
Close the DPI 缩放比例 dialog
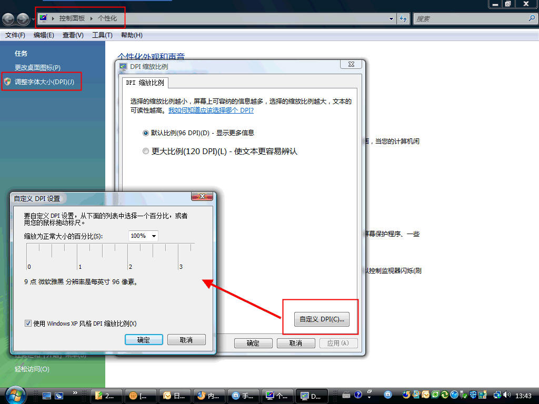(x=351, y=64)
